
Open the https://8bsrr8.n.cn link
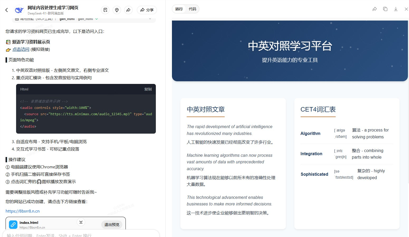22,211
